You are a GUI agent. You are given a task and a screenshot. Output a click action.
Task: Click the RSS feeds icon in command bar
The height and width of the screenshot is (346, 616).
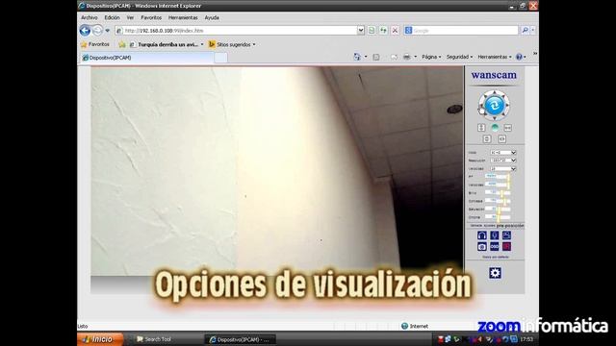[x=376, y=57]
